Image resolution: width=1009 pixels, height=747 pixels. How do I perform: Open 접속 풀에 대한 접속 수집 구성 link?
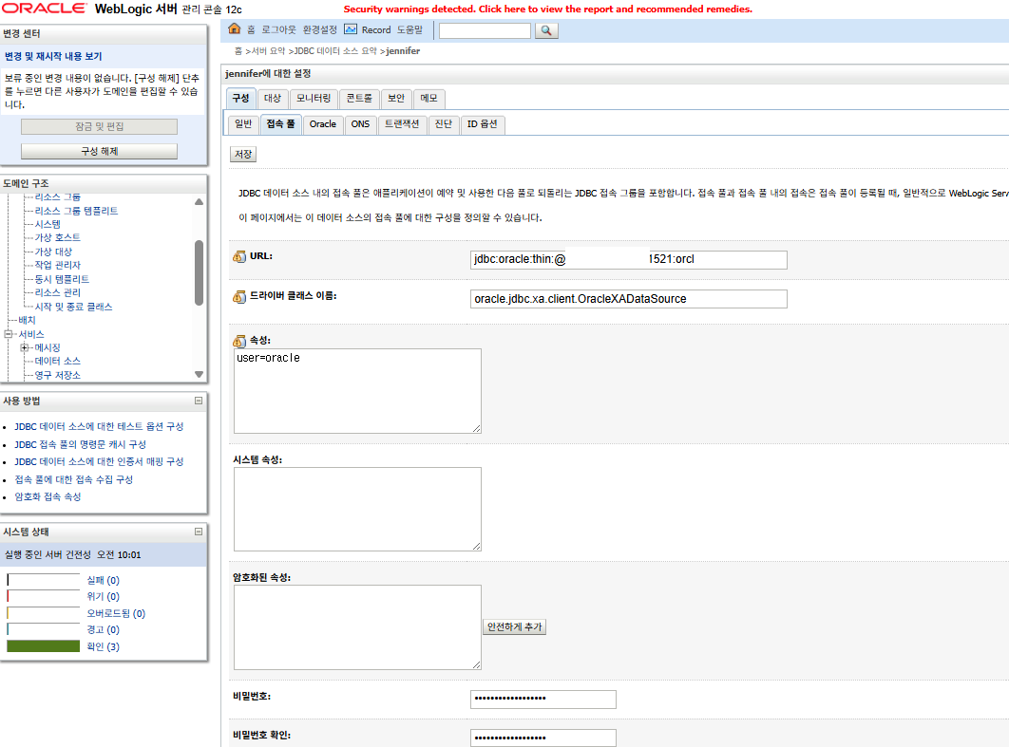click(73, 479)
